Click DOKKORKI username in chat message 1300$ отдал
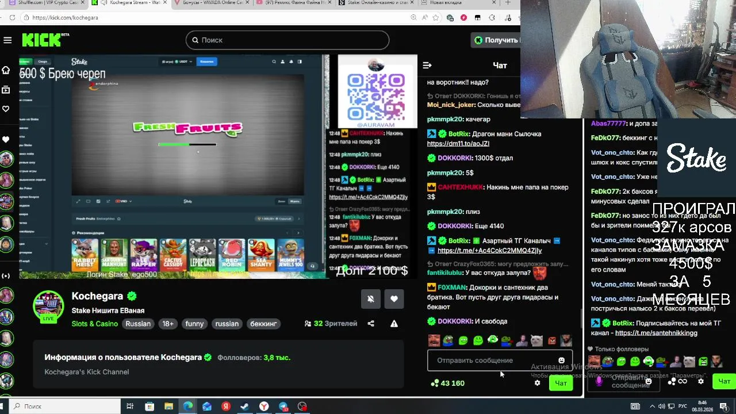 (x=454, y=158)
